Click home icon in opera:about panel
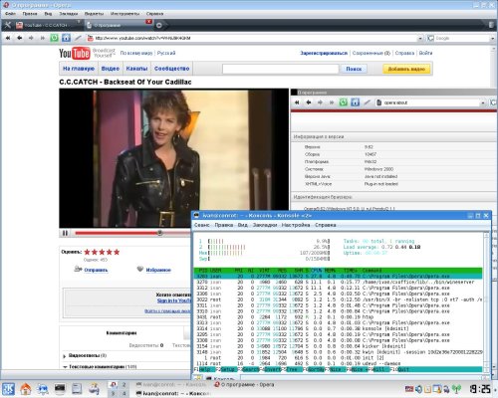This screenshot has height=398, width=498. point(356,102)
